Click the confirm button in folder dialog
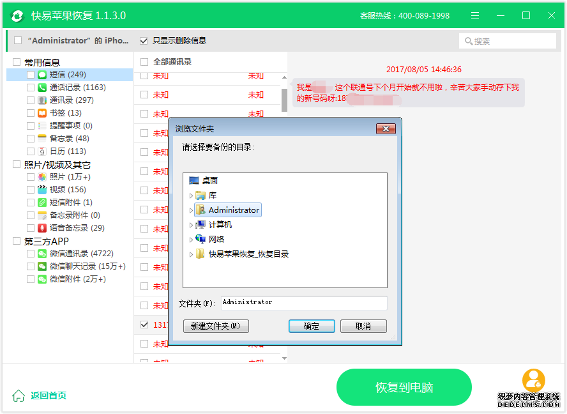Viewport: 567px width, 414px height. pos(312,326)
